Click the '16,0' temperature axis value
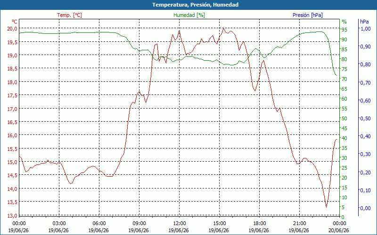Screen dimensions: 377x235 [13, 135]
